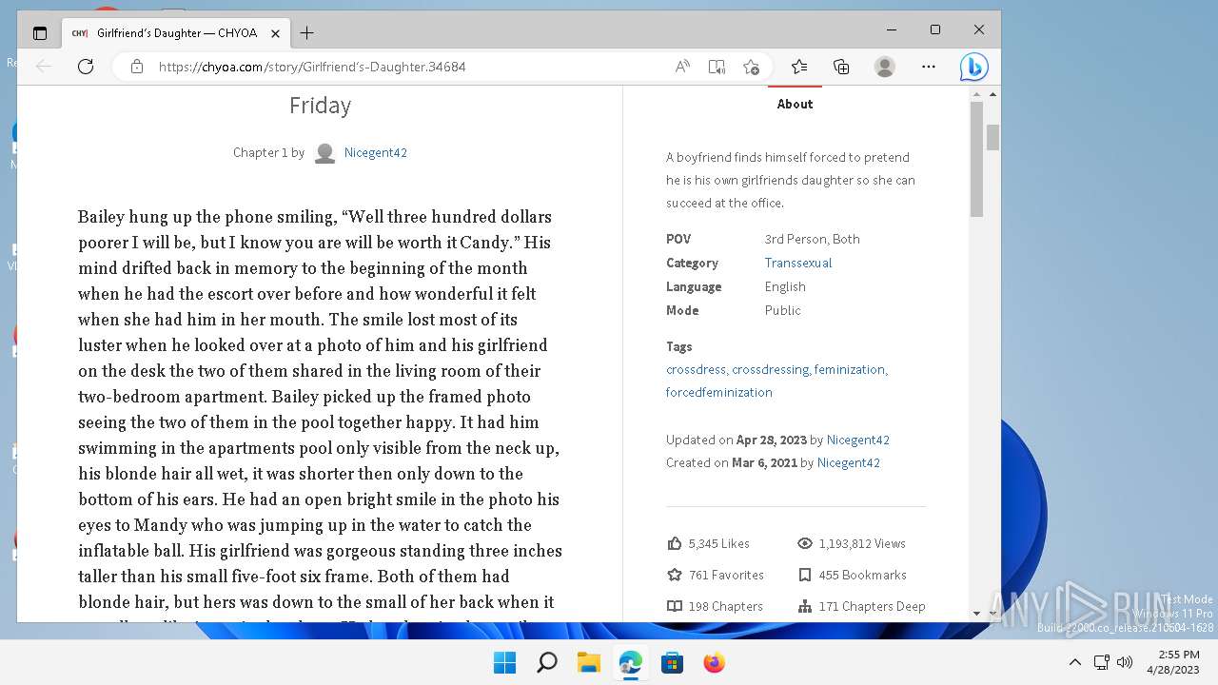This screenshot has height=685, width=1218.
Task: Select the Girlfriend's Daughter — CHYOA tab
Action: pos(177,33)
